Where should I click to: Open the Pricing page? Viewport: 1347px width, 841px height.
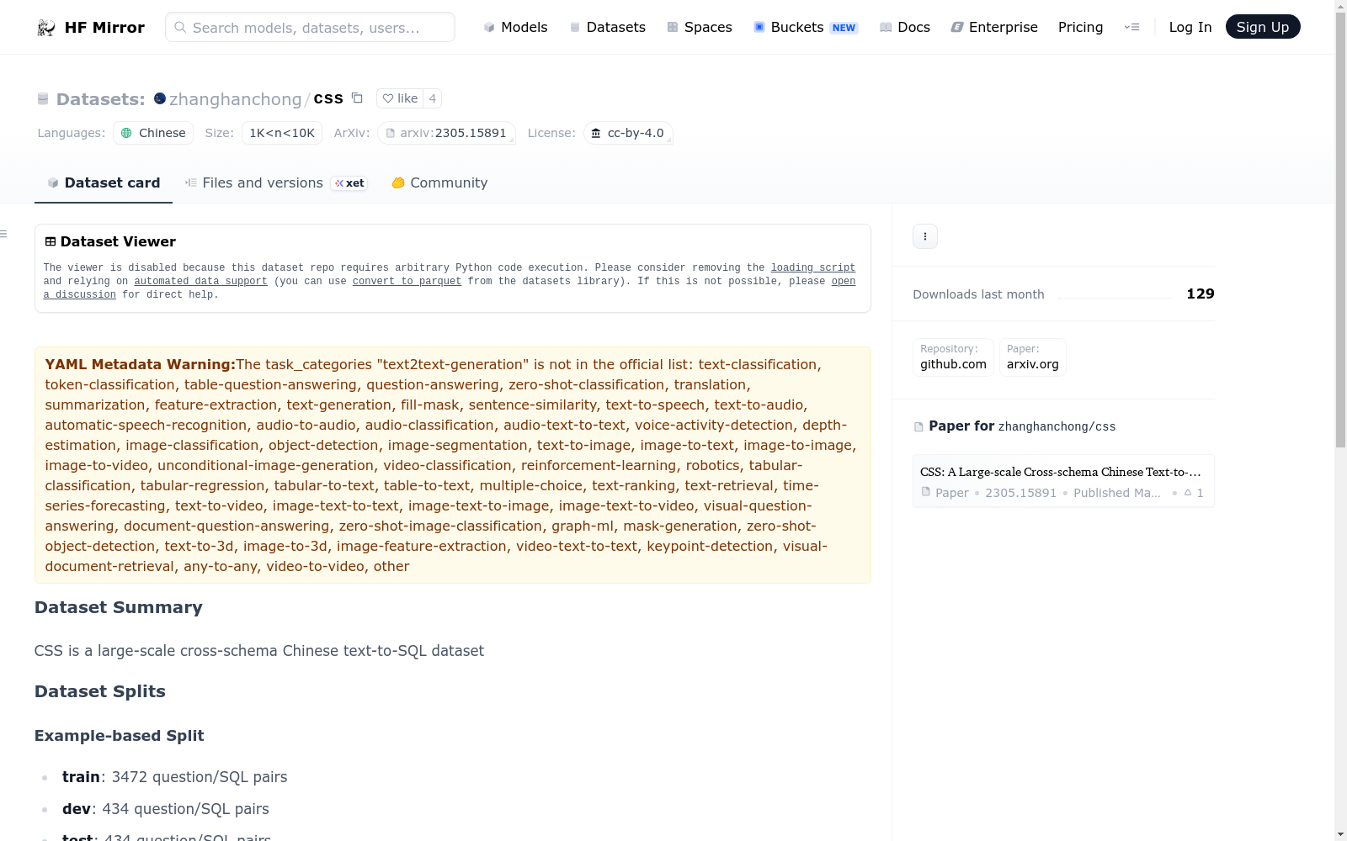tap(1080, 27)
